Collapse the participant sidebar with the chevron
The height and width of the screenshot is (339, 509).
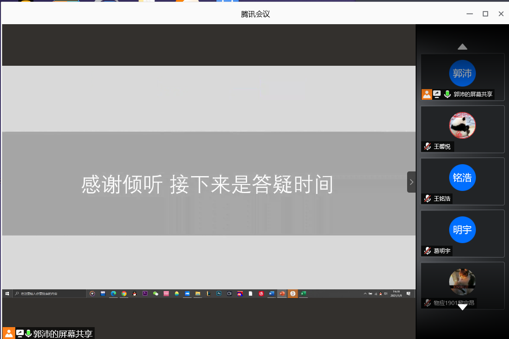pos(411,182)
